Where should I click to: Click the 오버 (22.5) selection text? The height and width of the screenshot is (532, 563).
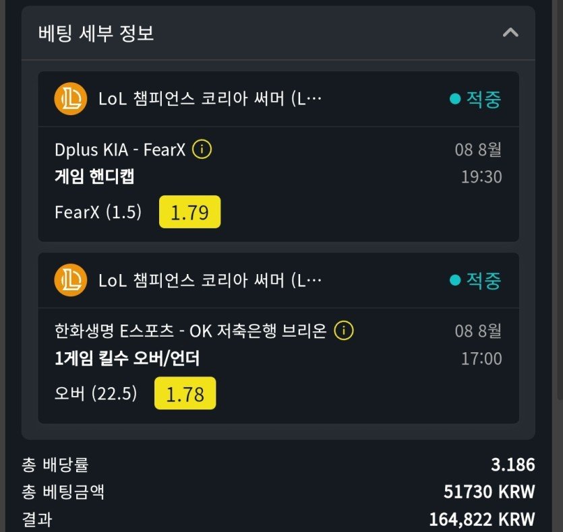pyautogui.click(x=96, y=393)
